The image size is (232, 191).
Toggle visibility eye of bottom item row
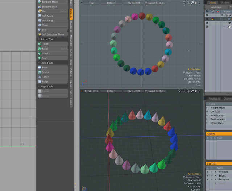pos(207,26)
